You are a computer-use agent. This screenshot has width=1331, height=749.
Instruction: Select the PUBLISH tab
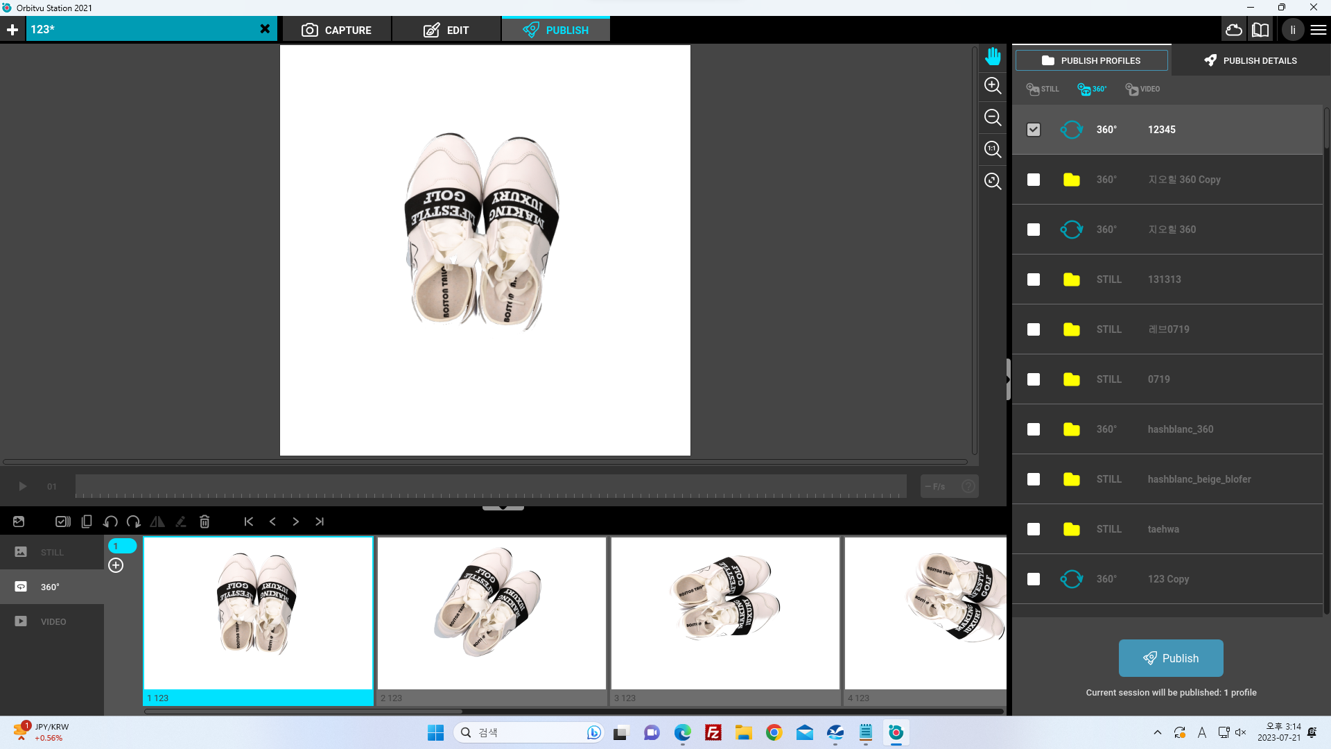556,30
